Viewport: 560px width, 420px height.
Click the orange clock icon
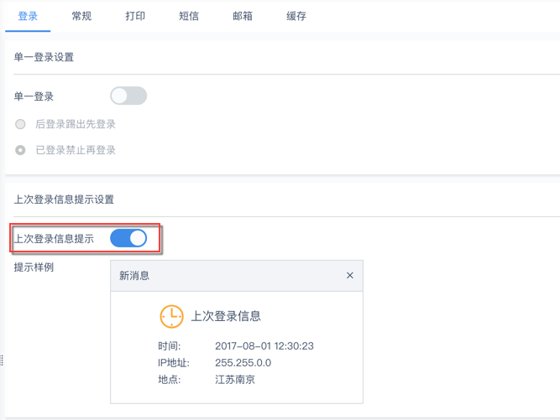tap(171, 316)
